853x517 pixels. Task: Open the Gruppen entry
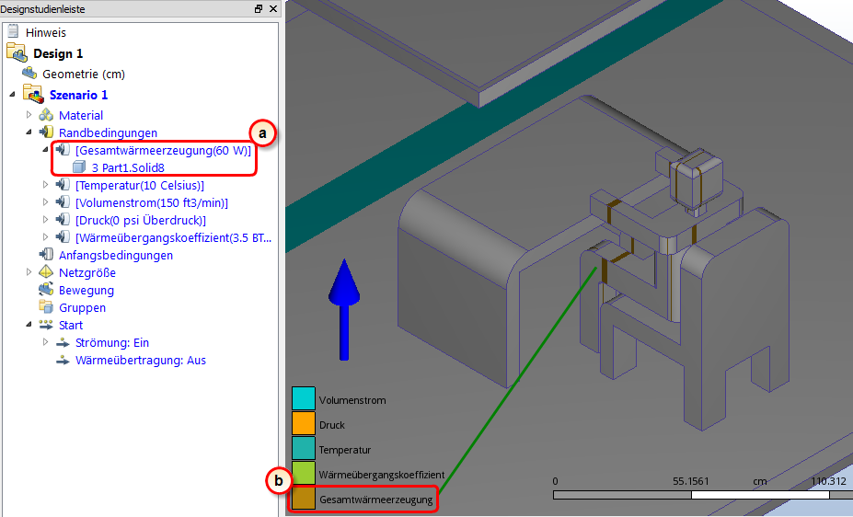pos(82,307)
